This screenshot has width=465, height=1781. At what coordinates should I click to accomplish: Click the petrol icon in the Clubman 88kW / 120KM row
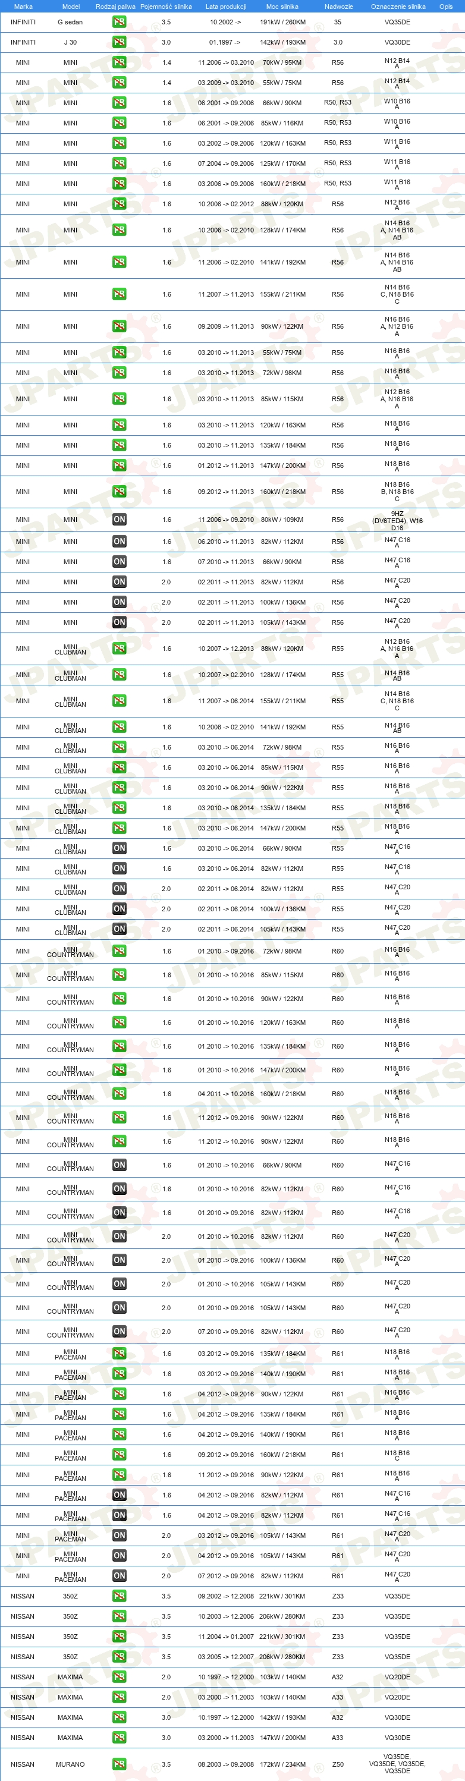coord(119,649)
